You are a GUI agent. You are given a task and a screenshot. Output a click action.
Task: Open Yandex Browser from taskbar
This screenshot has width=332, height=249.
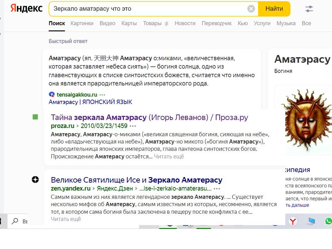click(x=293, y=221)
